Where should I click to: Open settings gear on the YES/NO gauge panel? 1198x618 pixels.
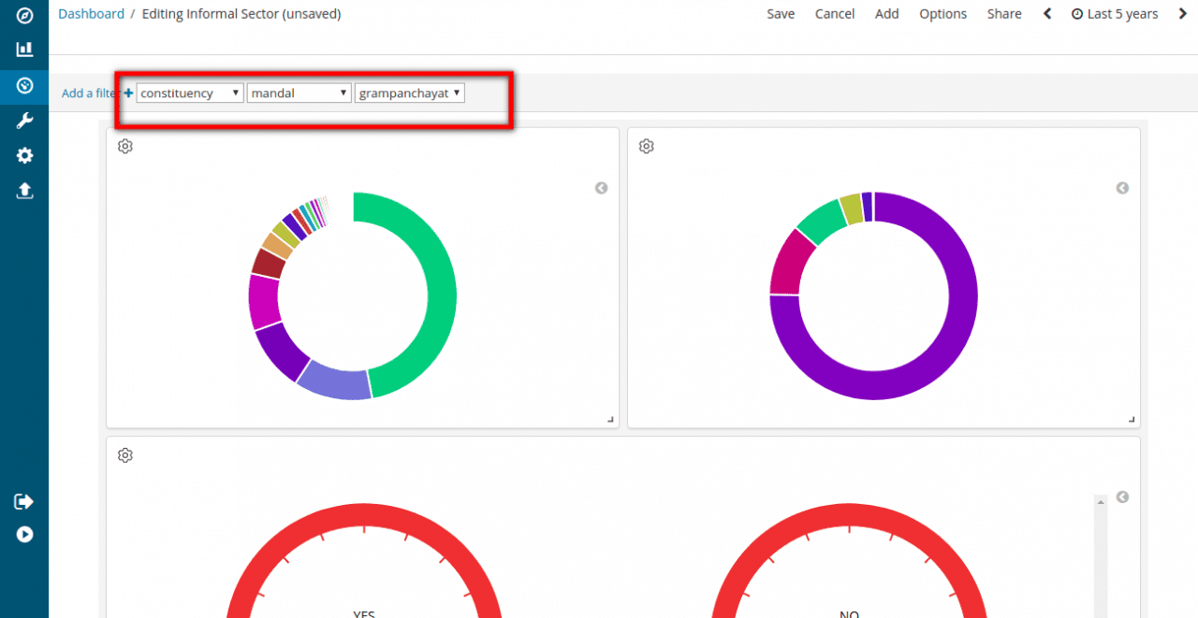(125, 455)
